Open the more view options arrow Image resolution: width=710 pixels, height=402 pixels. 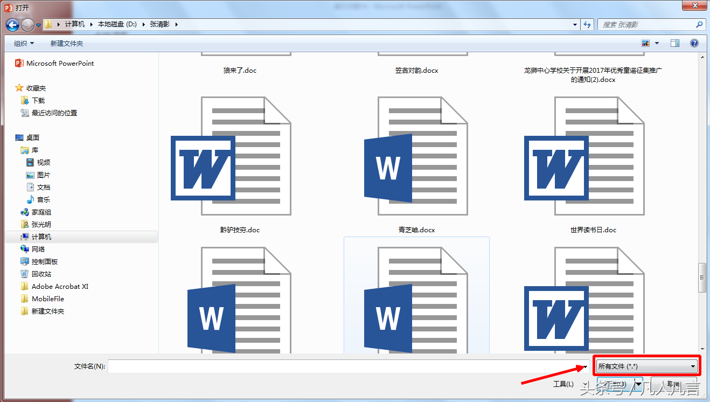pyautogui.click(x=657, y=43)
